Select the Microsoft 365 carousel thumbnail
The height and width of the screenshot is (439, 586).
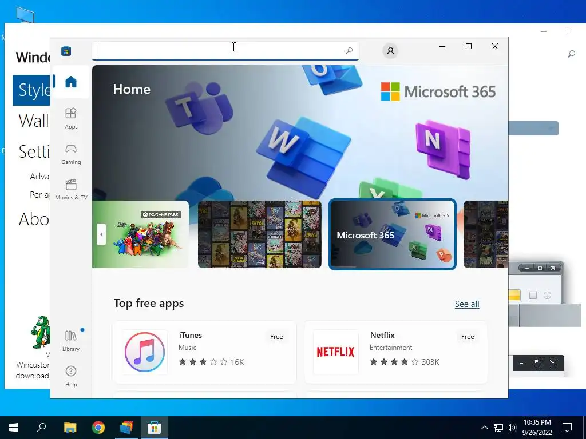[393, 234]
